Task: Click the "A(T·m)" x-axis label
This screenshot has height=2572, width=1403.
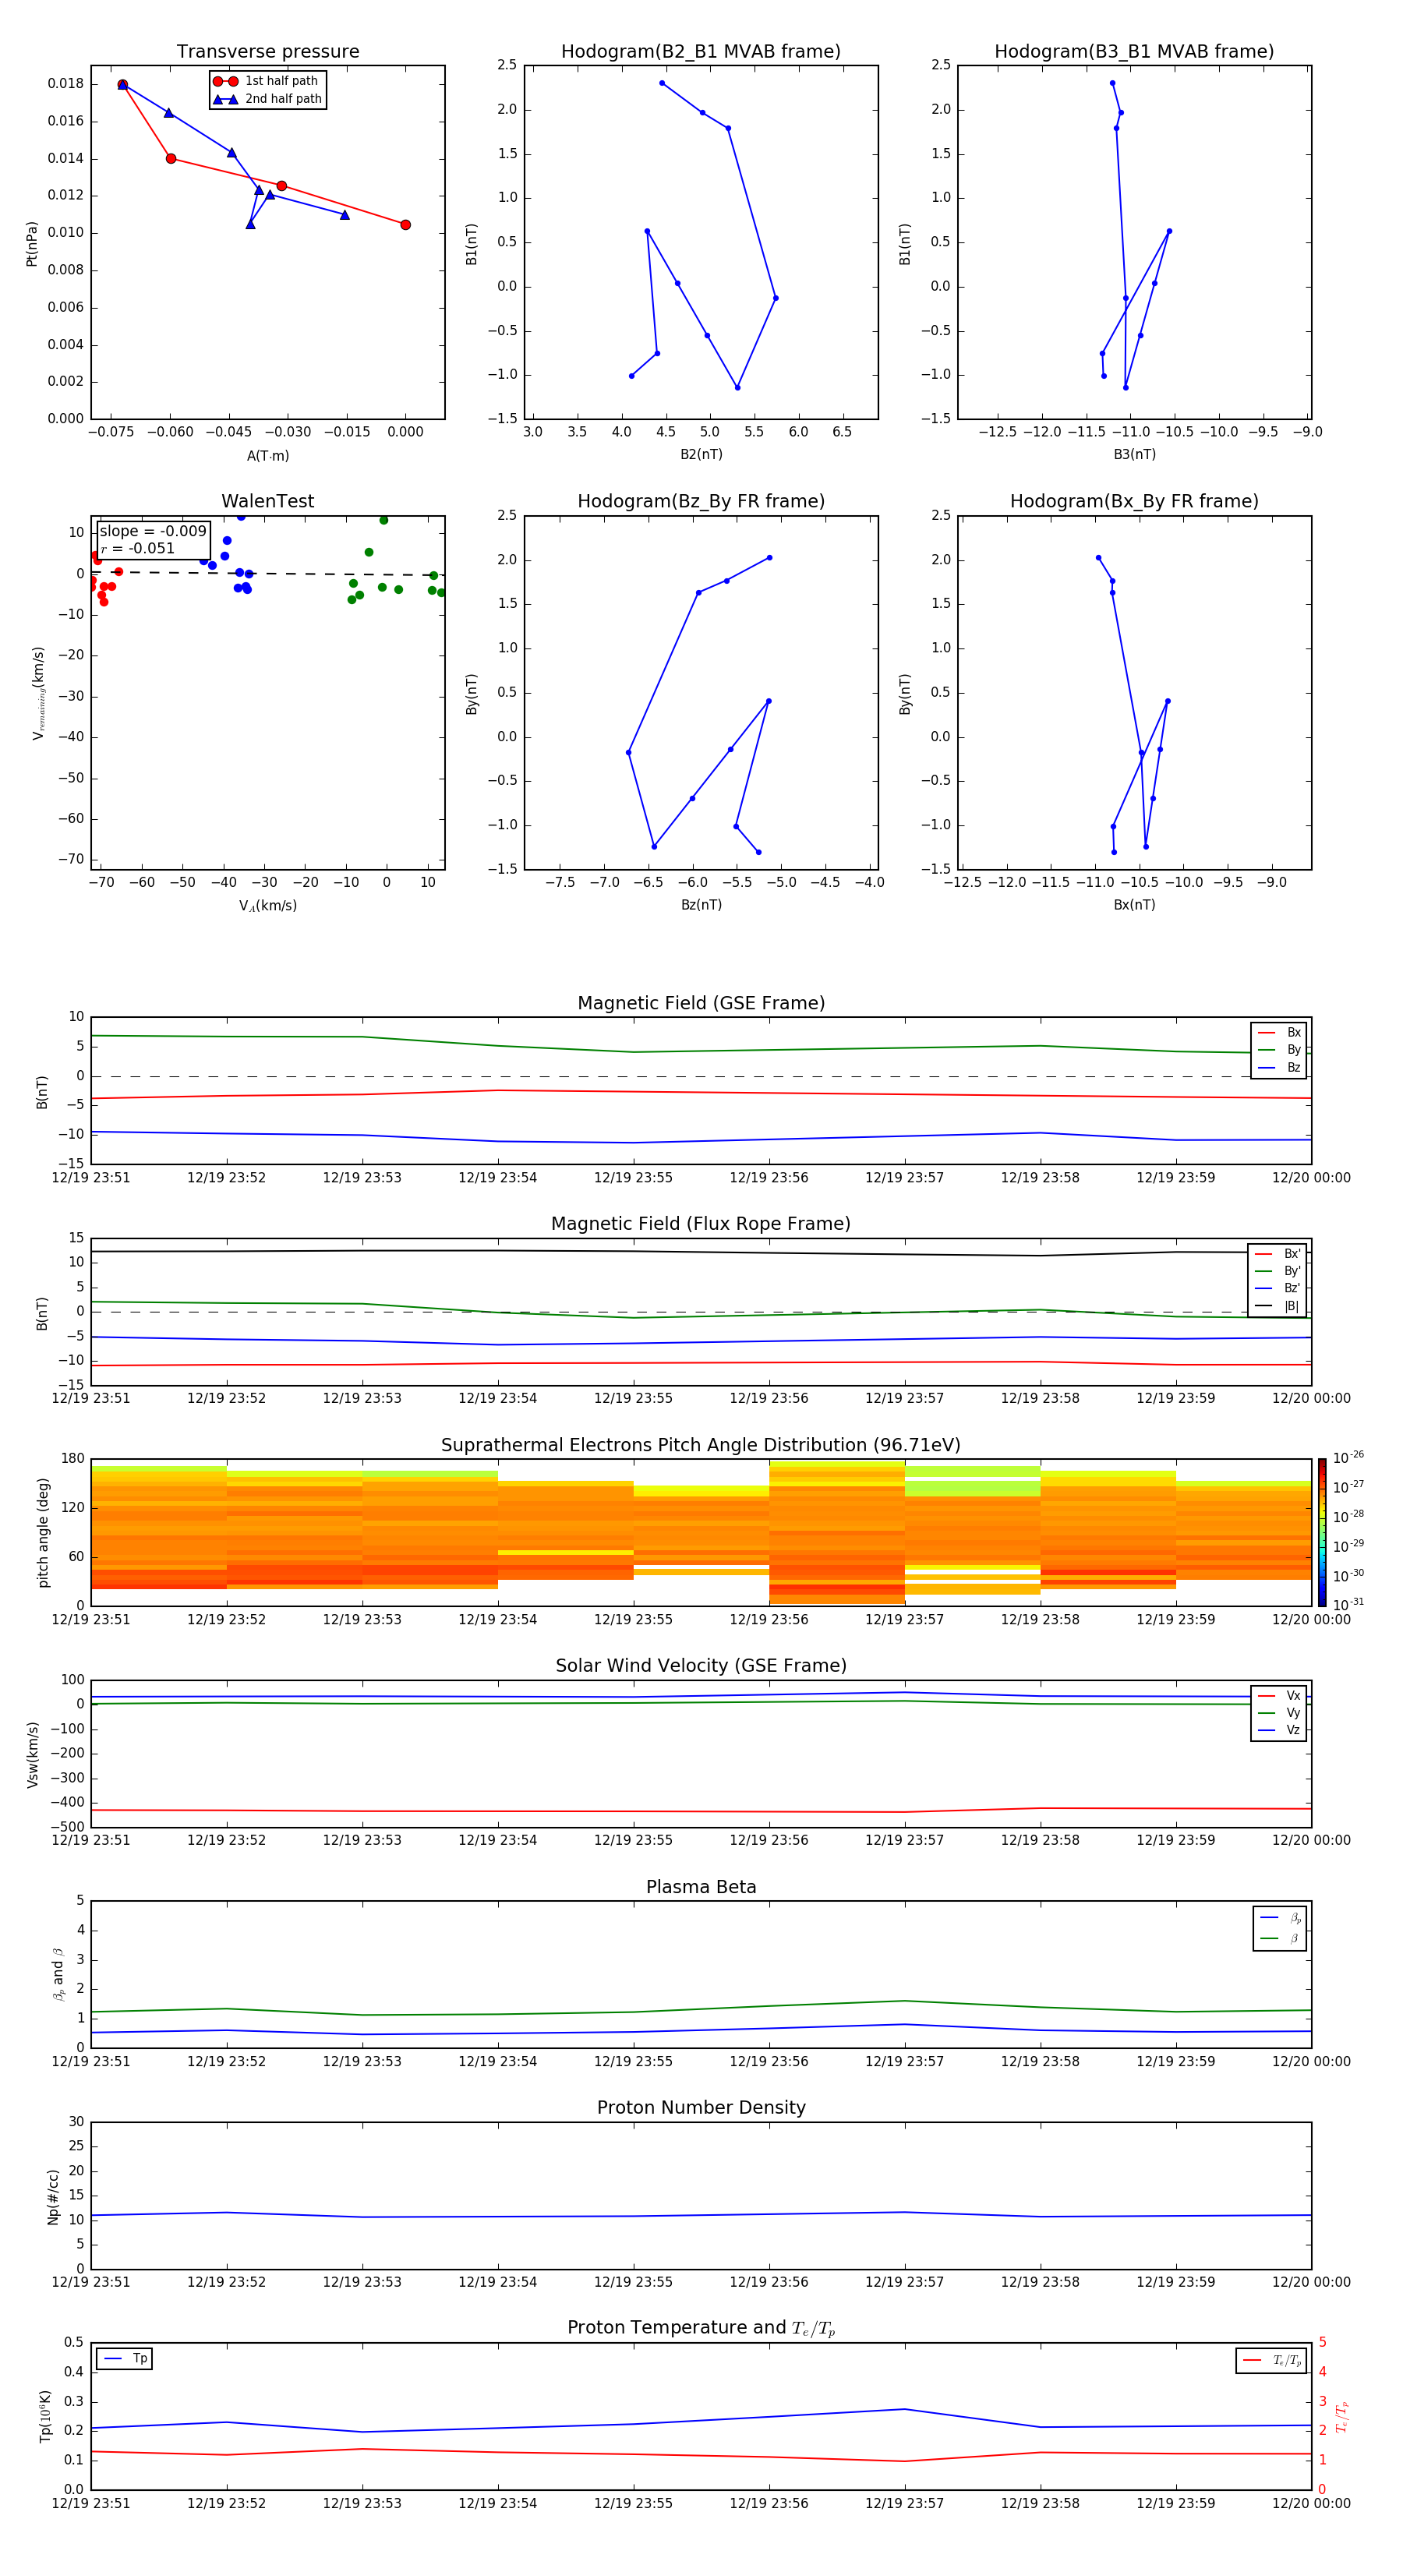Action: 267,455
